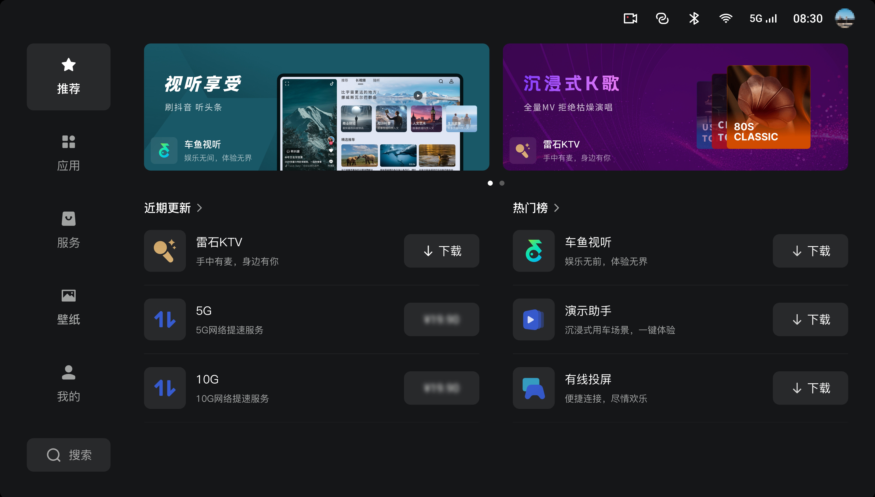Open 有线投屏 app icon
Screen dimensions: 875x497
tap(534, 388)
